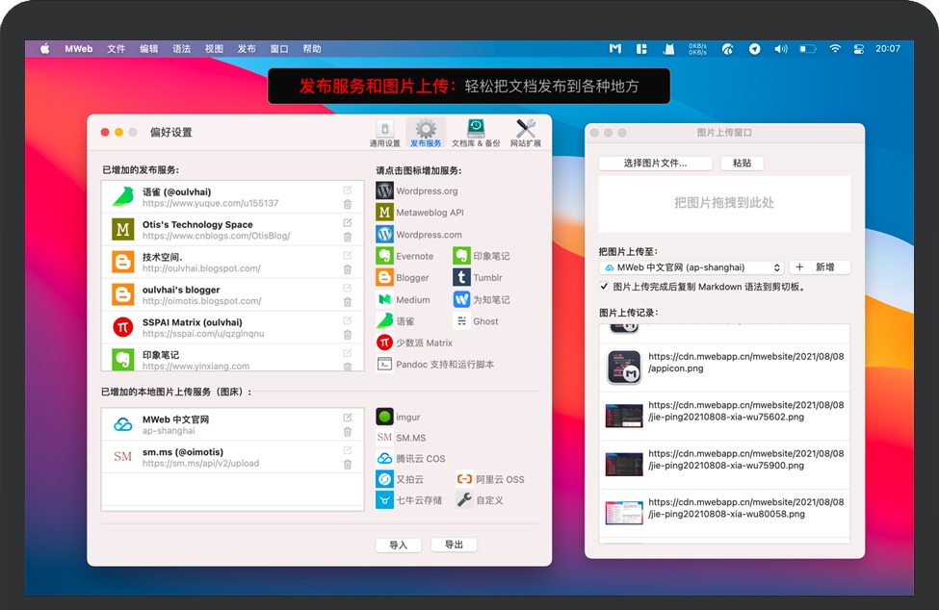
Task: Click the 导出 export button
Action: [x=454, y=544]
